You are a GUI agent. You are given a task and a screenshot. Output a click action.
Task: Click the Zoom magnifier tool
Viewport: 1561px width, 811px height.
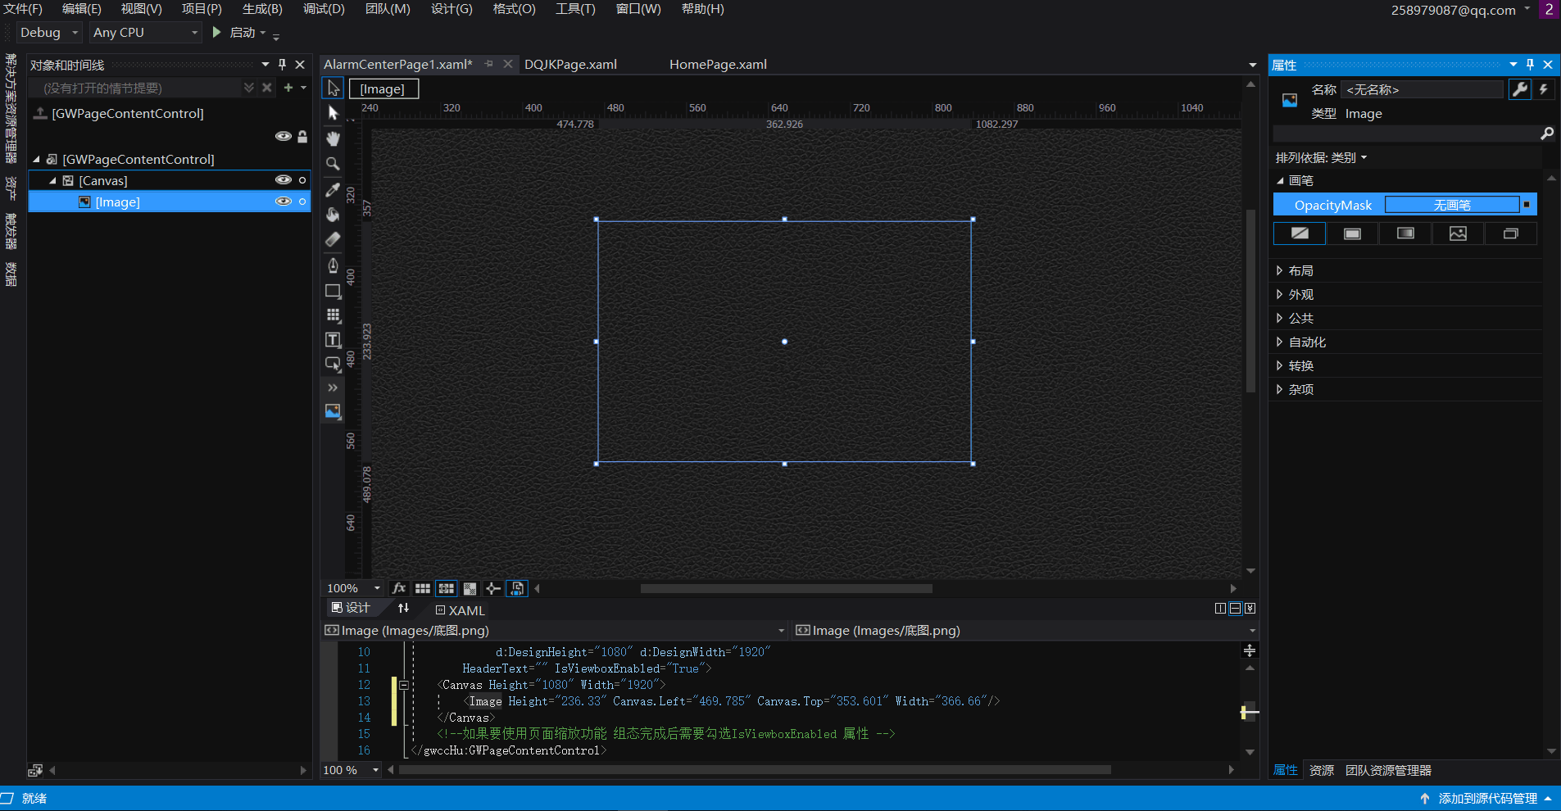(333, 164)
